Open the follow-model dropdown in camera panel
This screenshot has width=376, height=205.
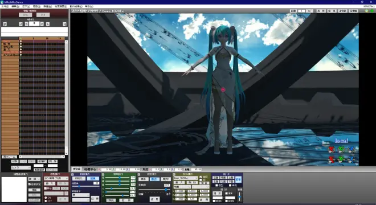click(81, 195)
